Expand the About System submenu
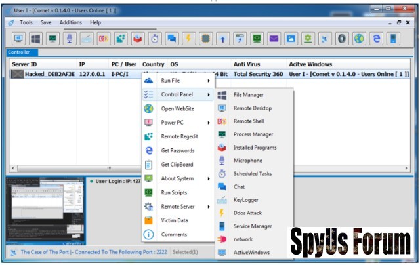Image resolution: width=420 pixels, height=265 pixels. click(177, 178)
